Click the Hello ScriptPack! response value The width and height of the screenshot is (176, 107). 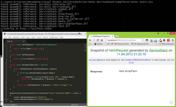[128, 71]
